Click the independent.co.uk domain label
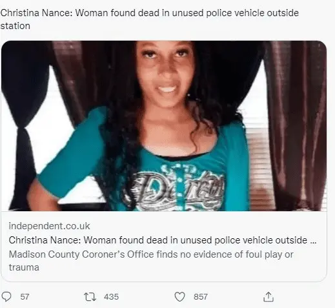 point(49,226)
